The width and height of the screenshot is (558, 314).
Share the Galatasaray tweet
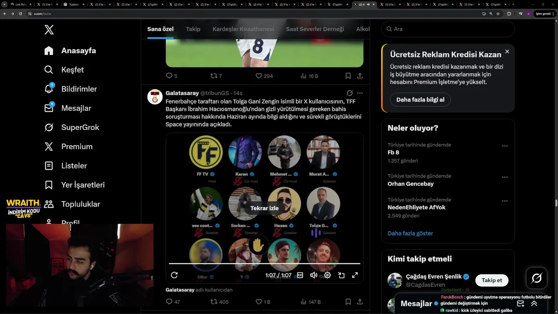[360, 302]
